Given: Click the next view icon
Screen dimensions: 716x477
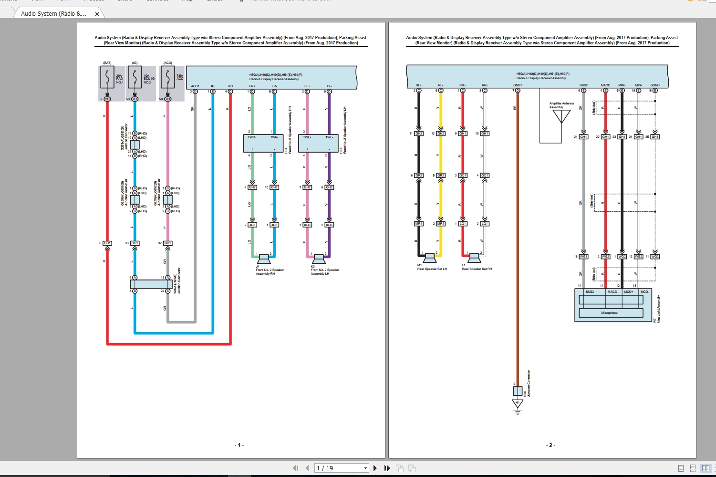Looking at the screenshot, I should click(x=412, y=468).
